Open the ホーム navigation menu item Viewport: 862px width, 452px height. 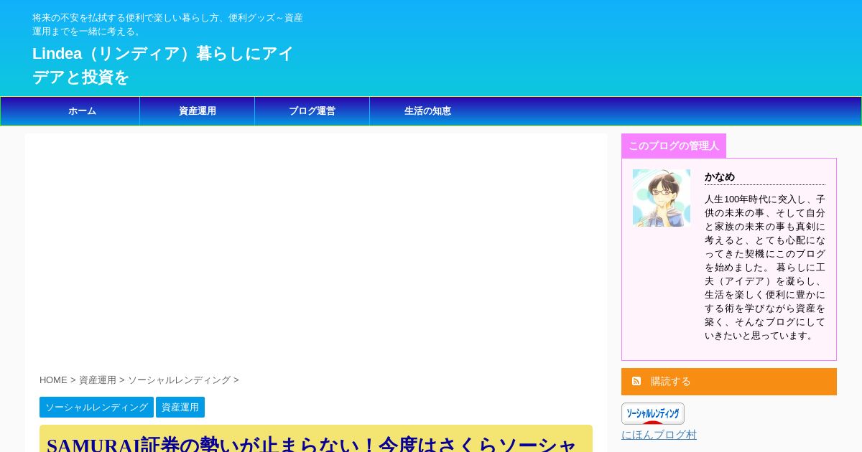coord(82,111)
